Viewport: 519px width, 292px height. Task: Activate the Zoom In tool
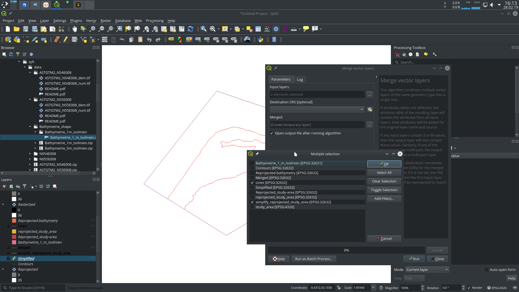[x=93, y=29]
